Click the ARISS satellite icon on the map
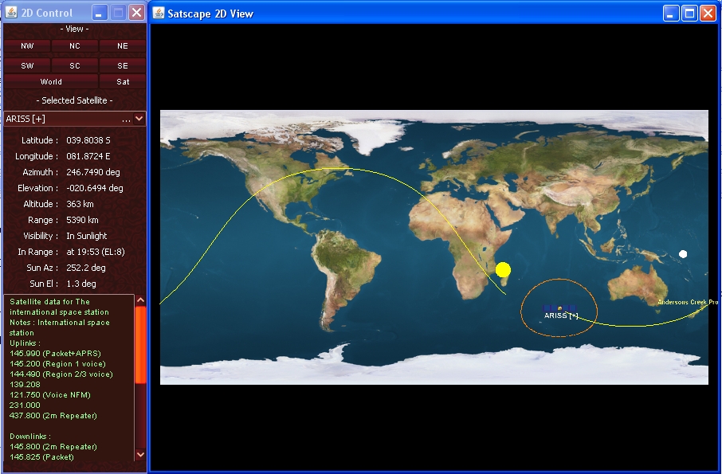 click(x=560, y=308)
